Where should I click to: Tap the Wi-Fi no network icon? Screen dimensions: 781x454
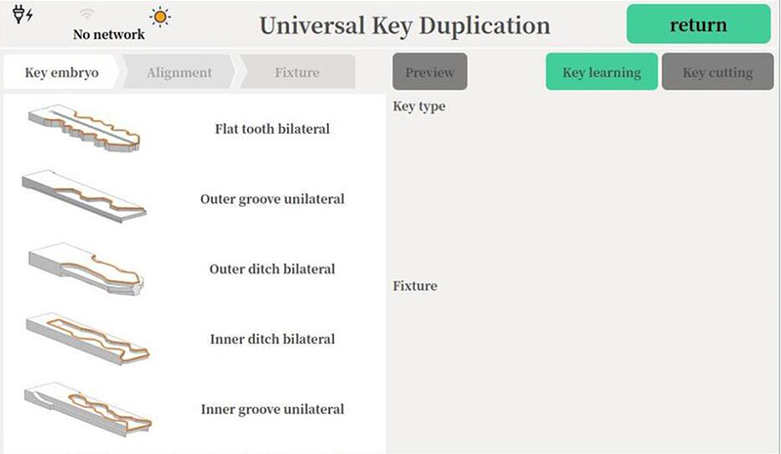(x=87, y=14)
